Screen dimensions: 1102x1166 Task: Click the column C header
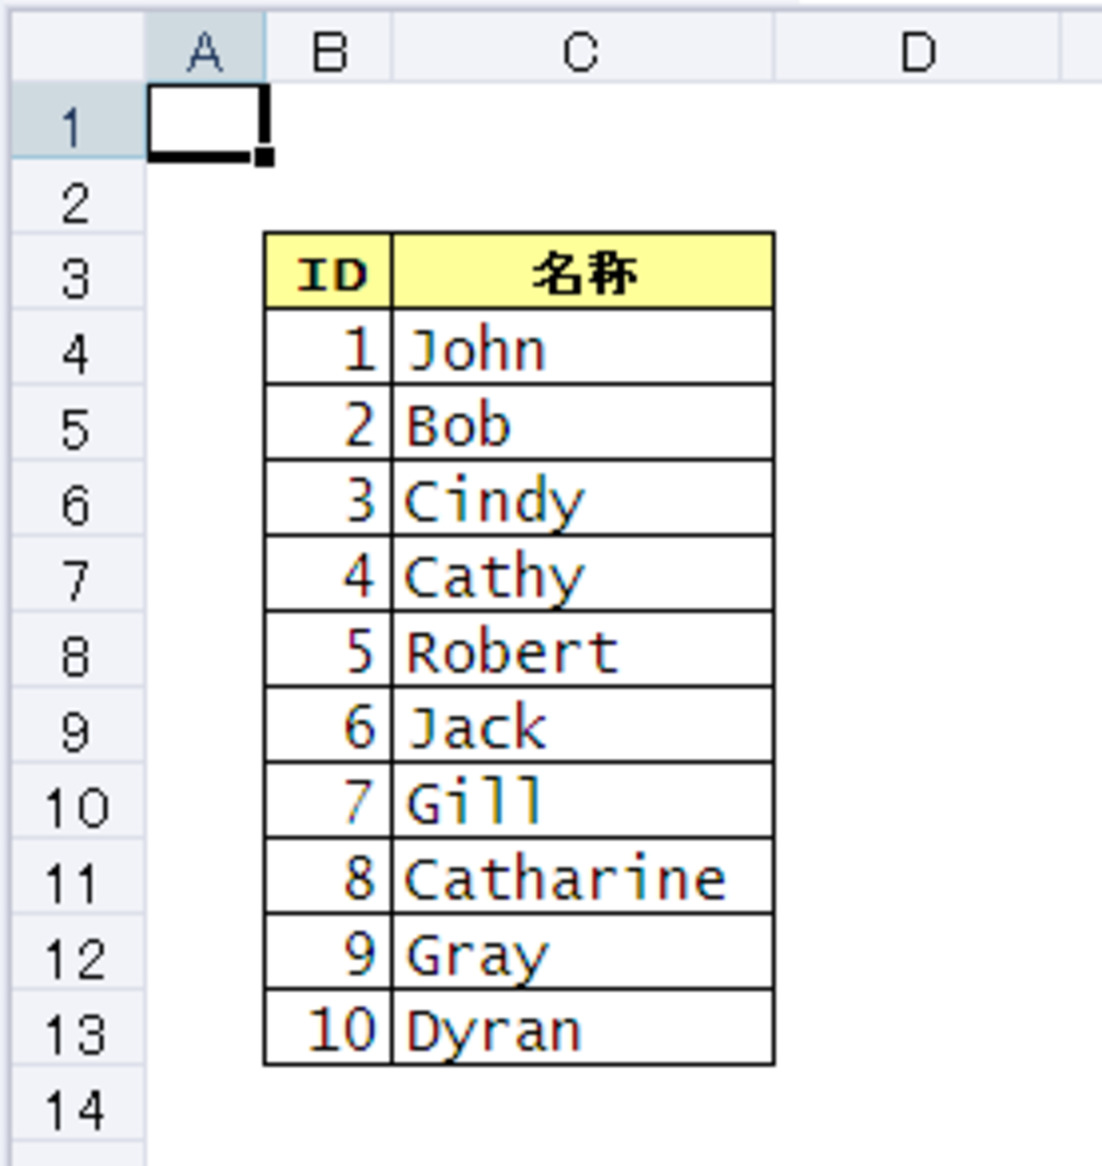pyautogui.click(x=582, y=51)
